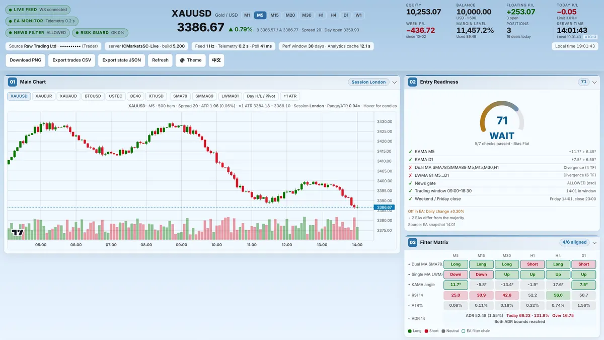Export state JSON
Viewport: 604px width, 340px height.
coord(122,60)
